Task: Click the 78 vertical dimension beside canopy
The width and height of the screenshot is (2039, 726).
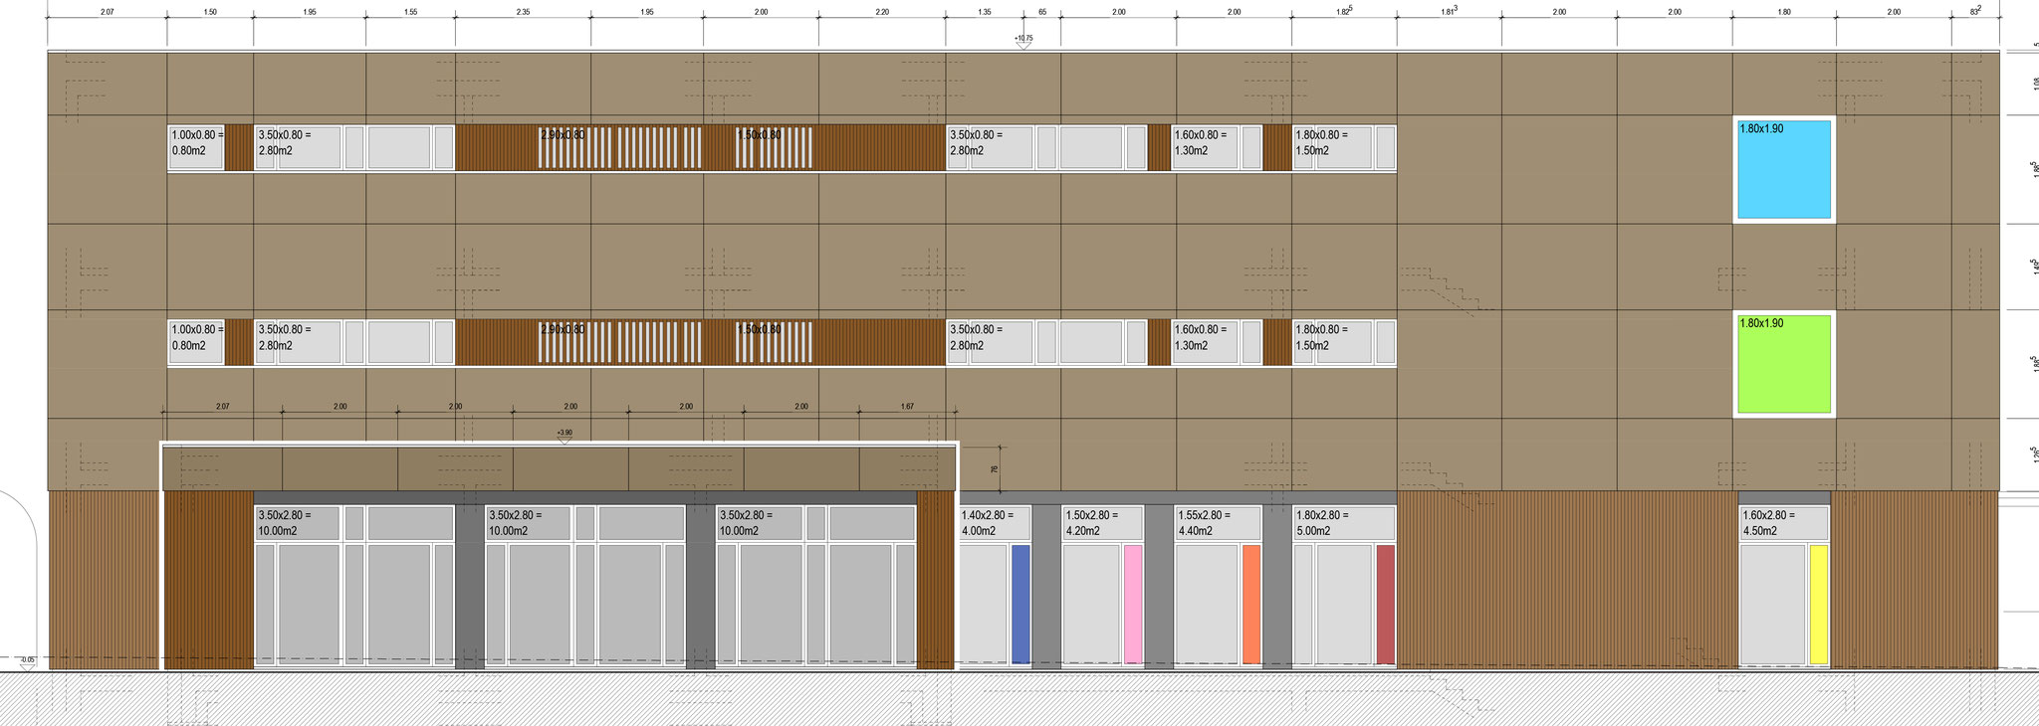Action: 994,468
